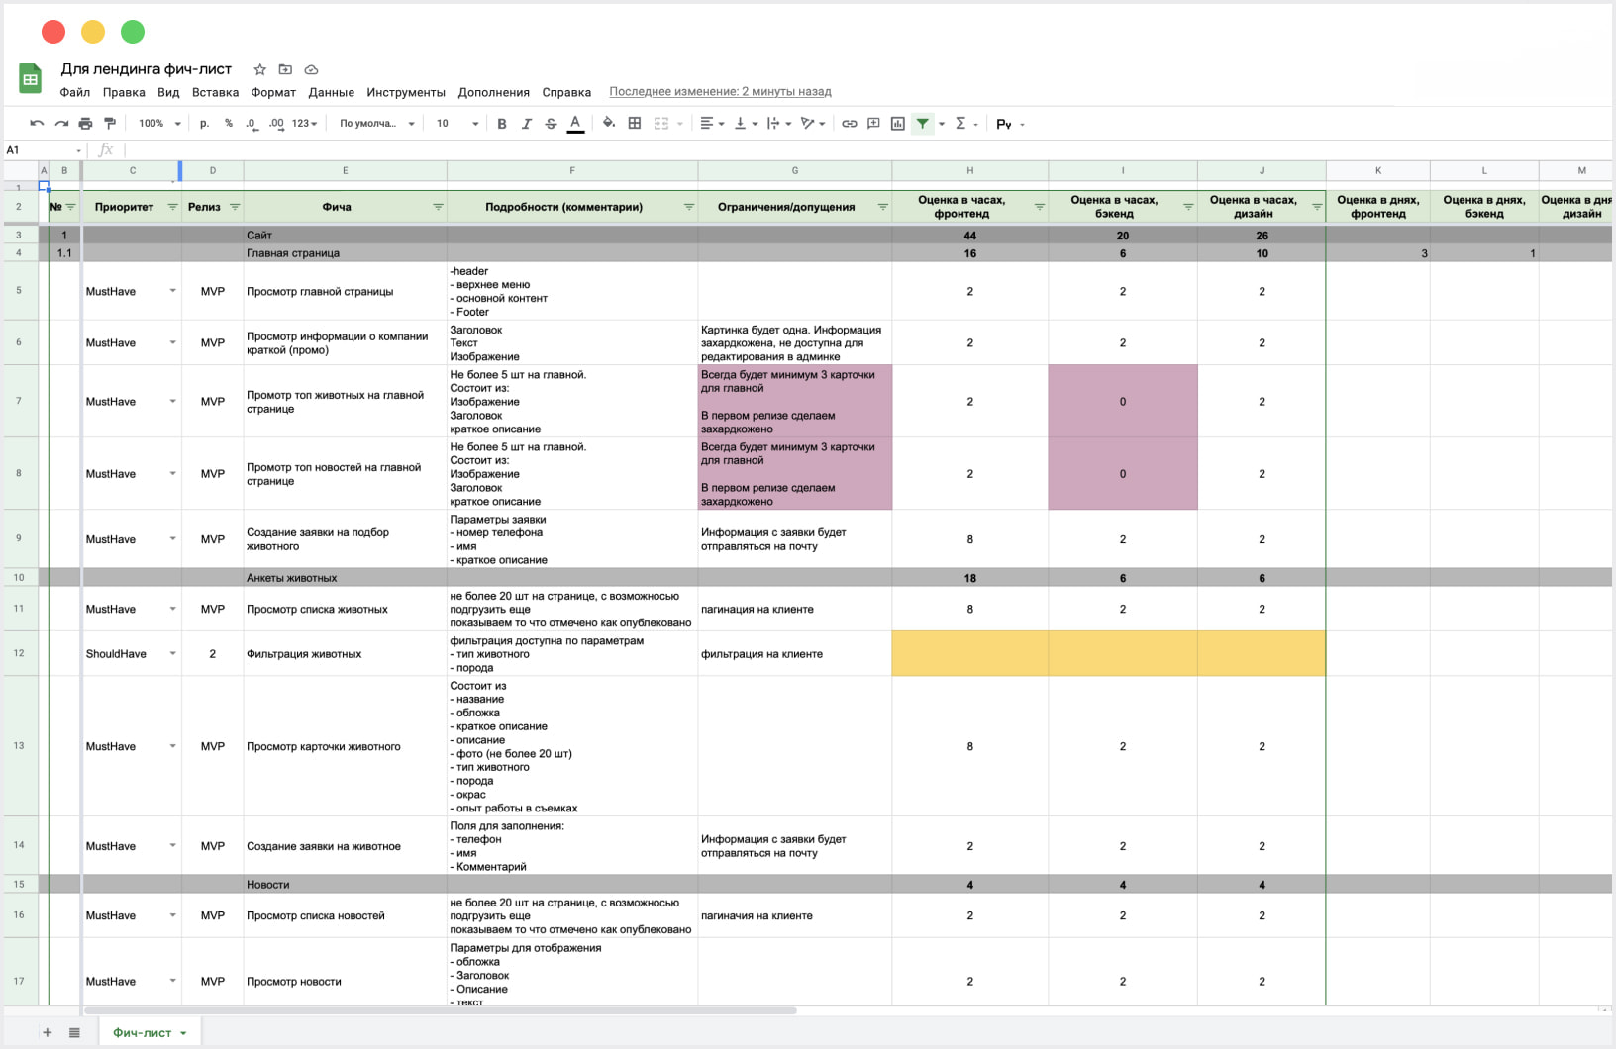Open the ShouldHave priority dropdown arrow

[x=172, y=654]
